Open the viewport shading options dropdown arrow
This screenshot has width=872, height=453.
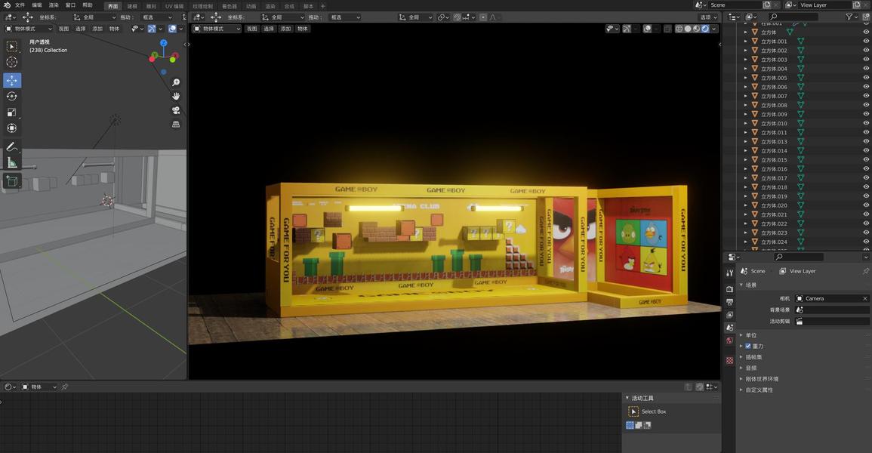[714, 29]
